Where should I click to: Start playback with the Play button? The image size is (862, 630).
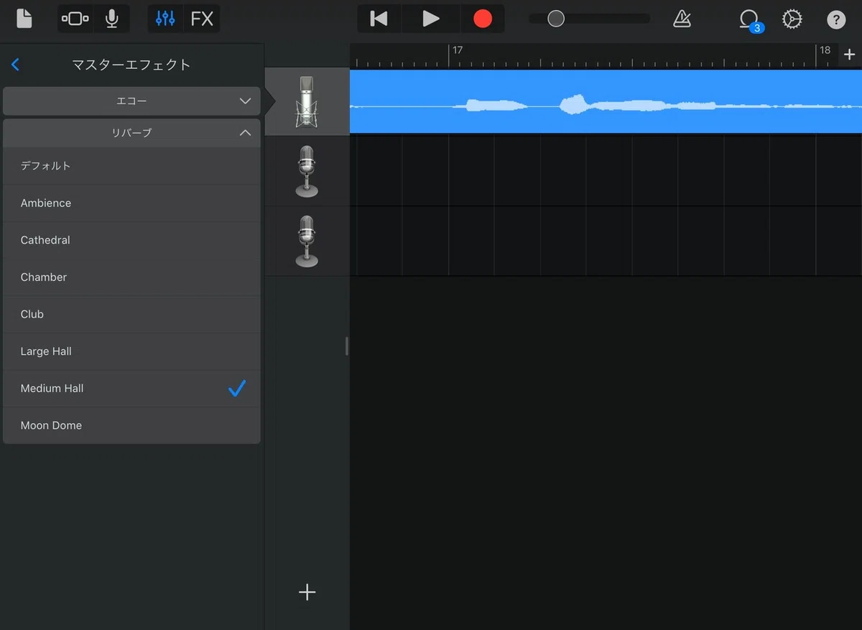[431, 19]
